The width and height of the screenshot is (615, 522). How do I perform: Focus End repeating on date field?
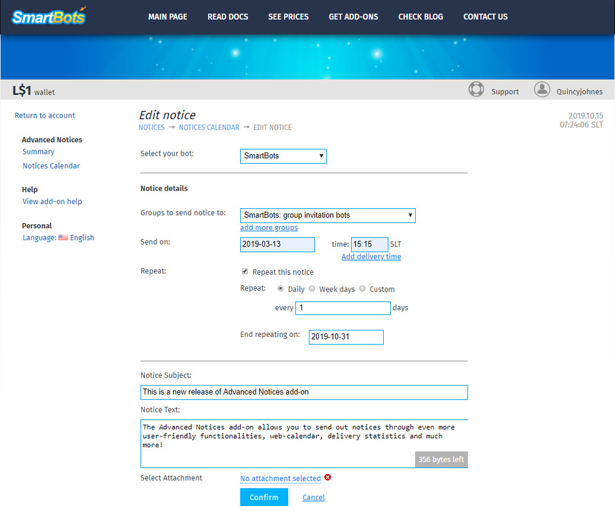point(346,337)
